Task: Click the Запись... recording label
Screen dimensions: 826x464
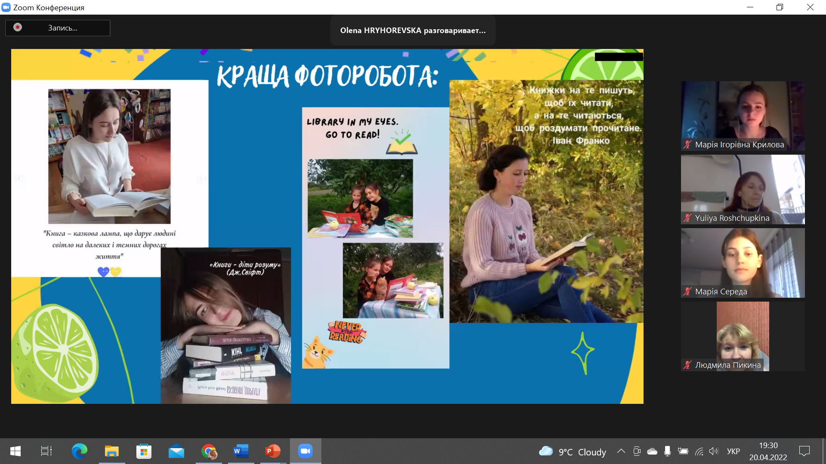Action: click(x=63, y=28)
